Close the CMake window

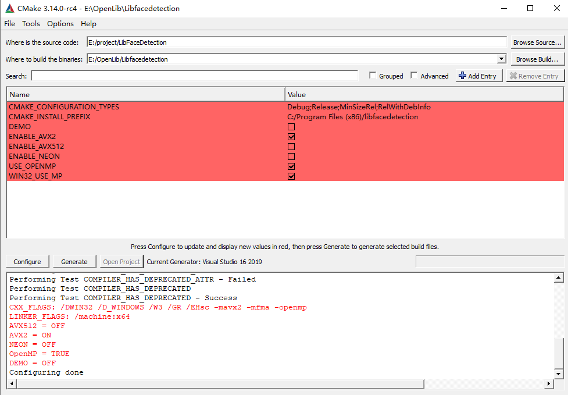pyautogui.click(x=557, y=8)
